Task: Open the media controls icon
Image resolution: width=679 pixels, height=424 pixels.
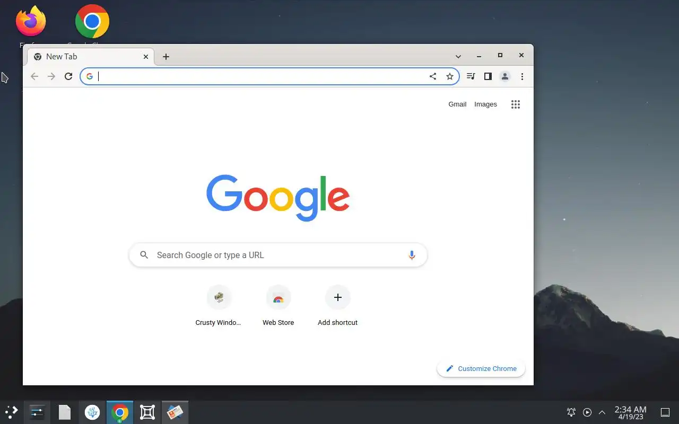Action: (471, 76)
